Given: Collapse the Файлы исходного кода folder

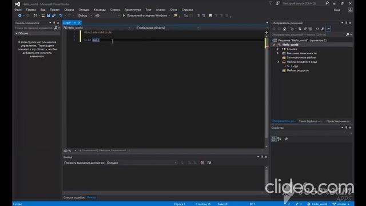Looking at the screenshot, I should (x=278, y=62).
